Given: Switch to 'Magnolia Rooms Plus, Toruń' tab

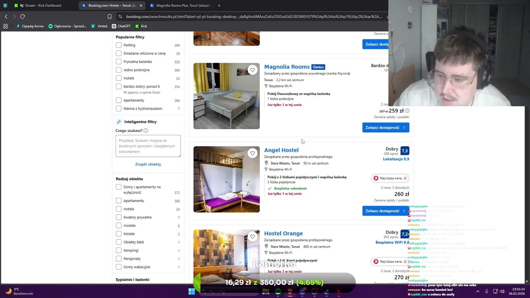Looking at the screenshot, I should [180, 5].
